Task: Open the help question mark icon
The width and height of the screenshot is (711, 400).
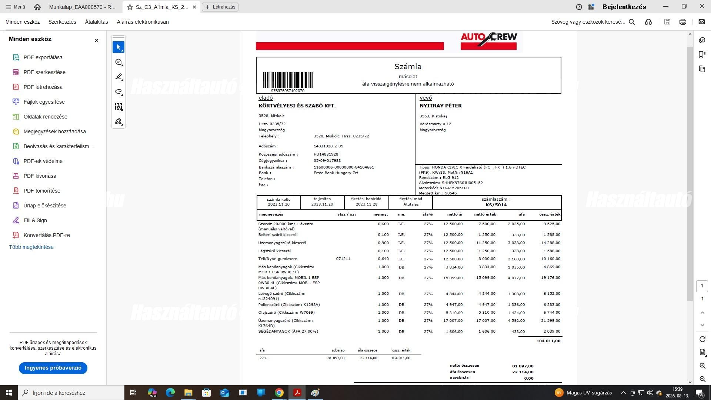Action: pos(579,7)
